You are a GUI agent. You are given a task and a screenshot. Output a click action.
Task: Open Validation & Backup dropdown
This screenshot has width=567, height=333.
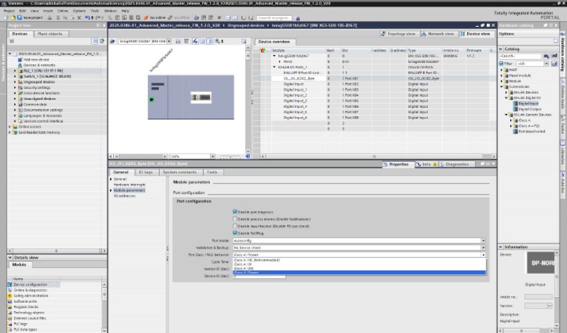point(483,247)
